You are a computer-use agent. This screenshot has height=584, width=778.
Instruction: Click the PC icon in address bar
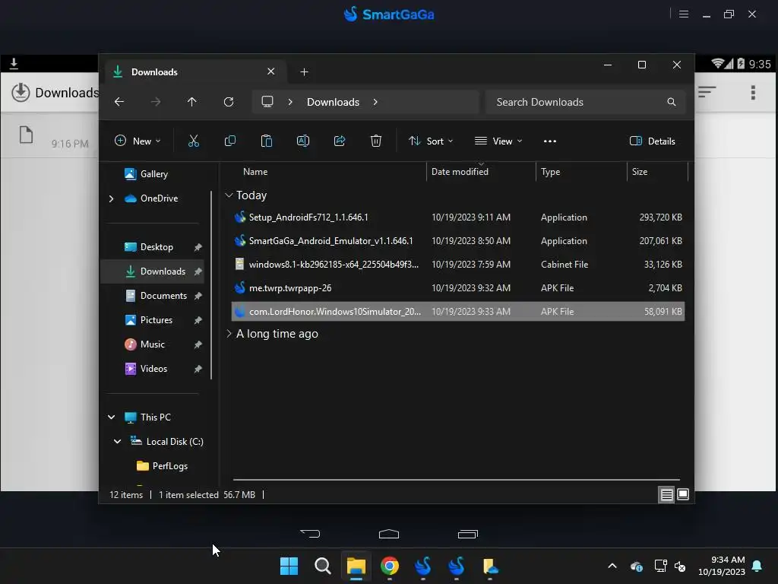267,102
